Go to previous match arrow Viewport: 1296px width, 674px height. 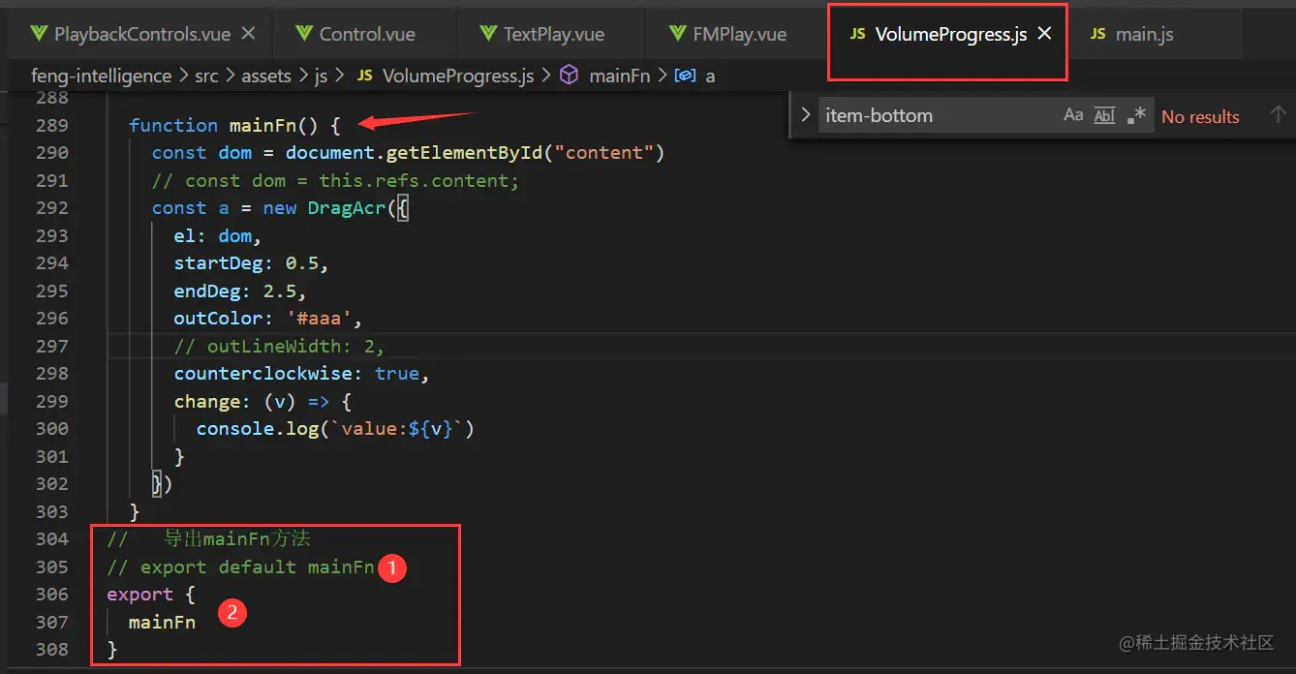(x=1278, y=115)
